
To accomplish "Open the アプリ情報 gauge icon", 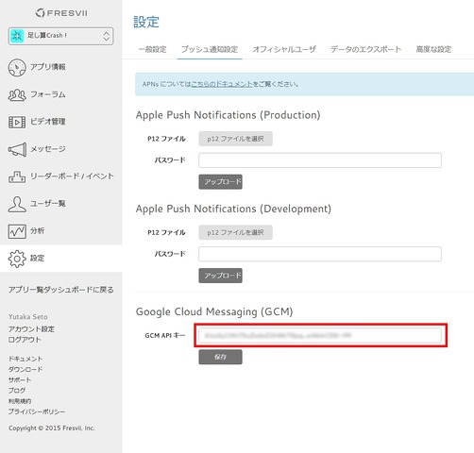I will click(17, 67).
